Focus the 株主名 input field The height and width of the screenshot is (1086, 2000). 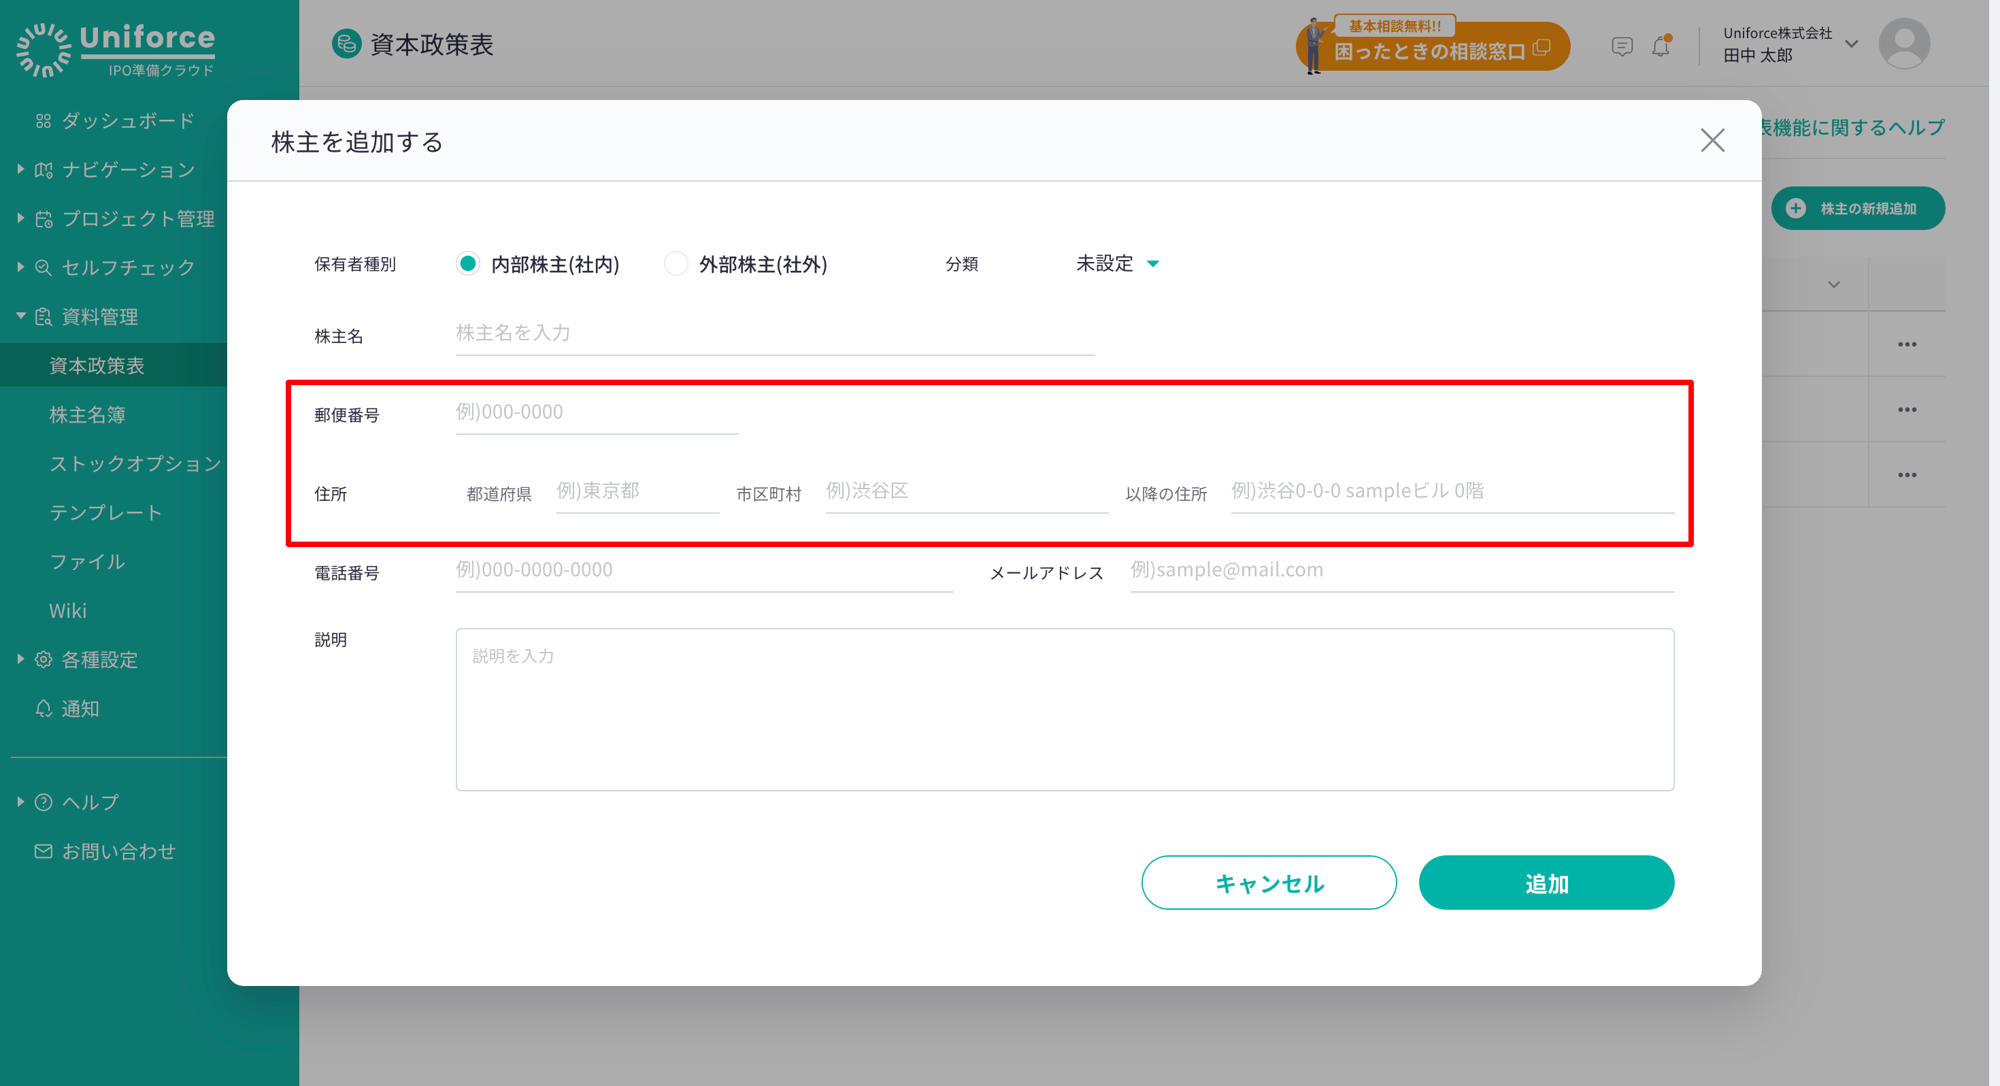775,334
